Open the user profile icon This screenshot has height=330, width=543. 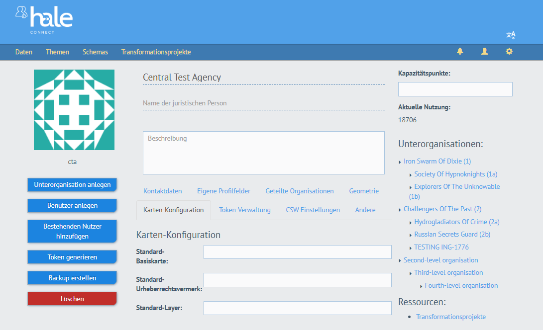tap(484, 51)
